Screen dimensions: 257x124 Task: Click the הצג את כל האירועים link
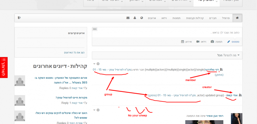[x=75, y=53]
